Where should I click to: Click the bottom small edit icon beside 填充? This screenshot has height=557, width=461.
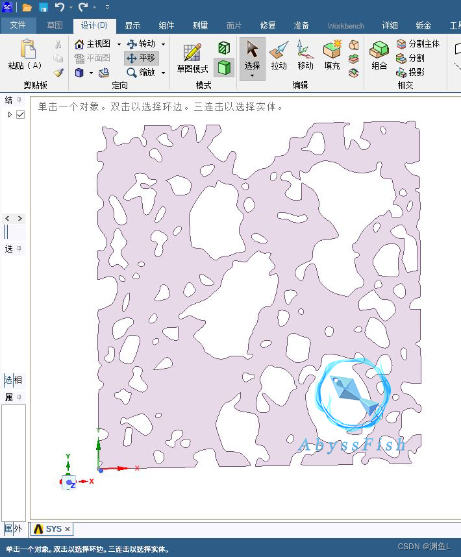pos(354,73)
